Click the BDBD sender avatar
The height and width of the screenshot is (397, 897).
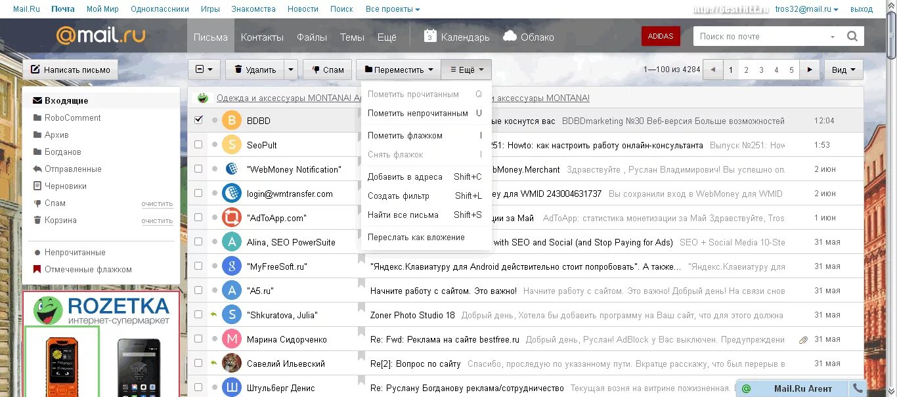click(x=232, y=121)
